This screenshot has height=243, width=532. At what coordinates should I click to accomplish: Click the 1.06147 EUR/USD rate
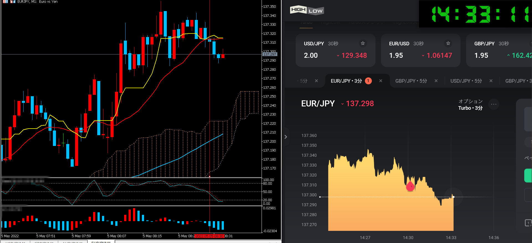click(x=439, y=56)
